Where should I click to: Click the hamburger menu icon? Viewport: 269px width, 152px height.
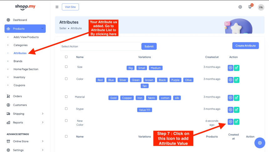57,7
